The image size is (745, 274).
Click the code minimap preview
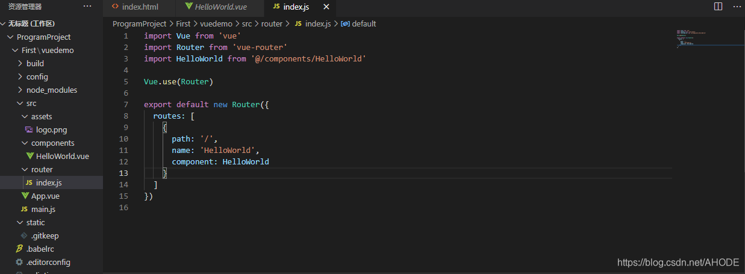691,39
